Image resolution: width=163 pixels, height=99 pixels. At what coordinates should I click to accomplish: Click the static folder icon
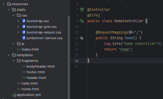pos(14,10)
